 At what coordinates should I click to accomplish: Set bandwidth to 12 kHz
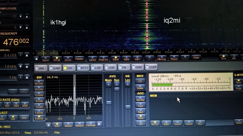pyautogui.click(x=39, y=94)
